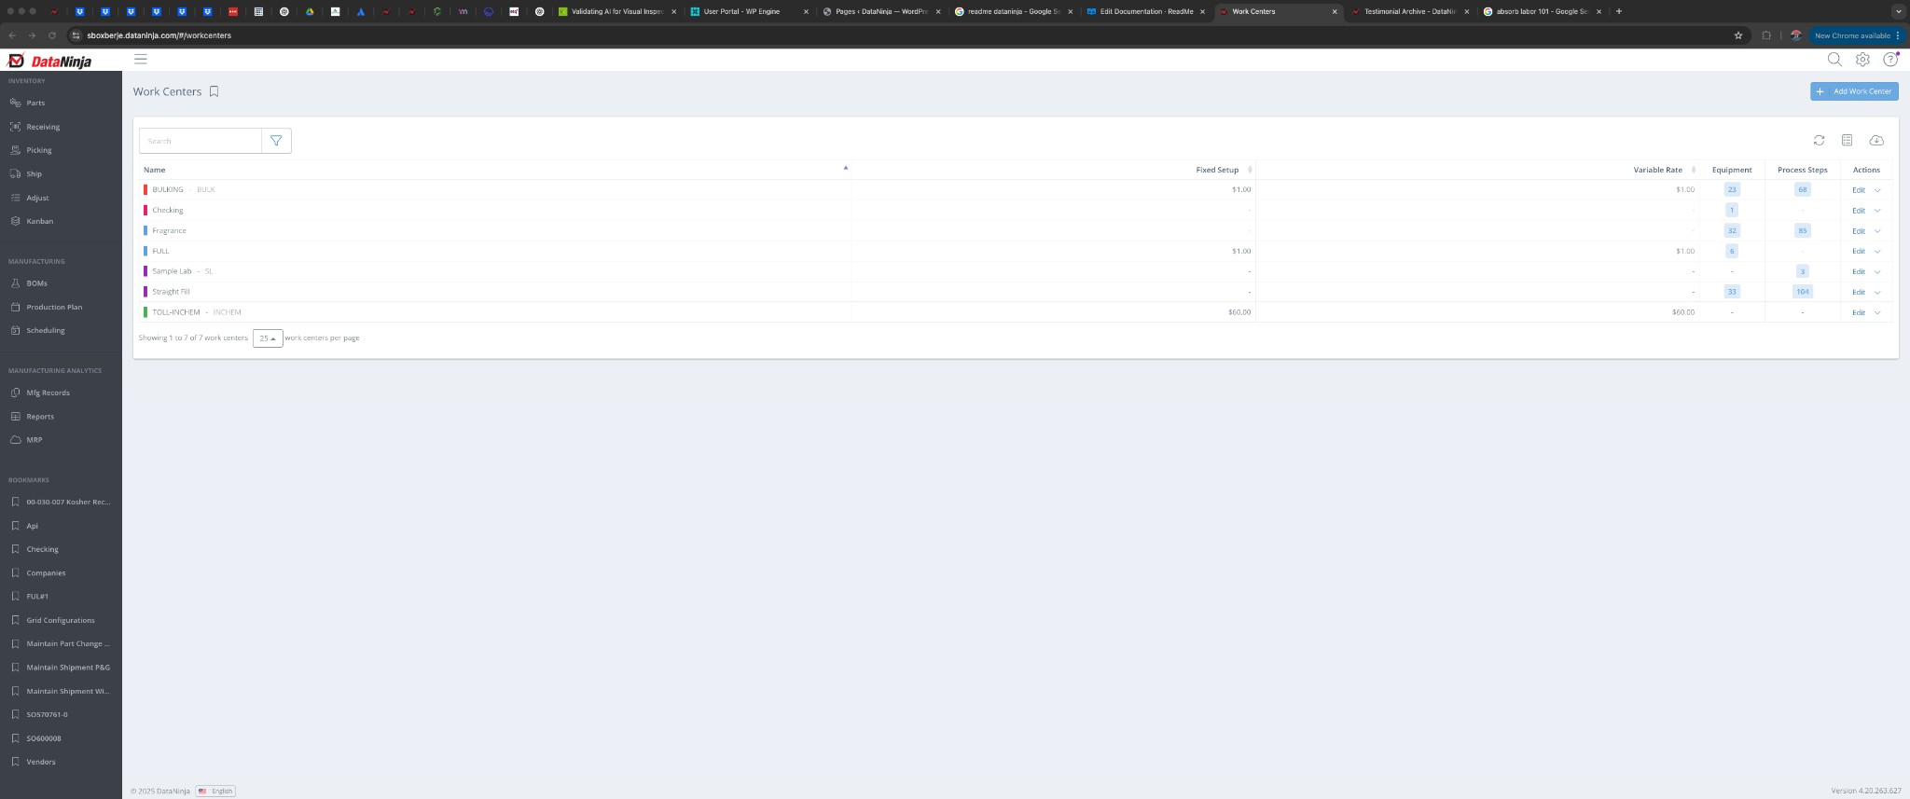Viewport: 1910px width, 799px height.
Task: Open Mfg Records in the sidebar
Action: 48,393
